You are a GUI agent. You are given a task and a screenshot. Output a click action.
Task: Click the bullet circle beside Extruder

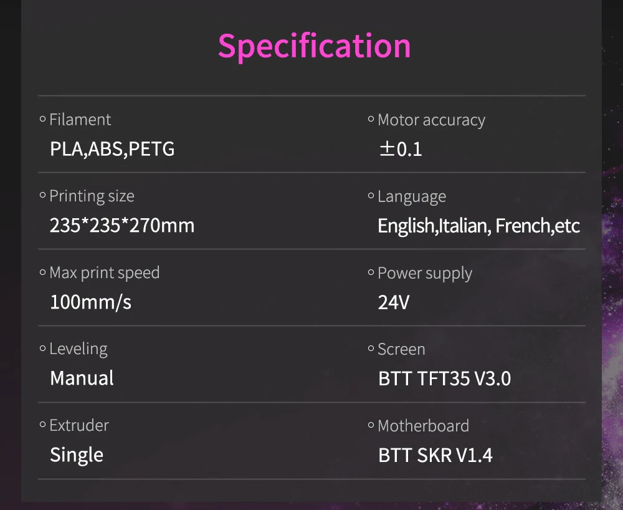point(42,425)
